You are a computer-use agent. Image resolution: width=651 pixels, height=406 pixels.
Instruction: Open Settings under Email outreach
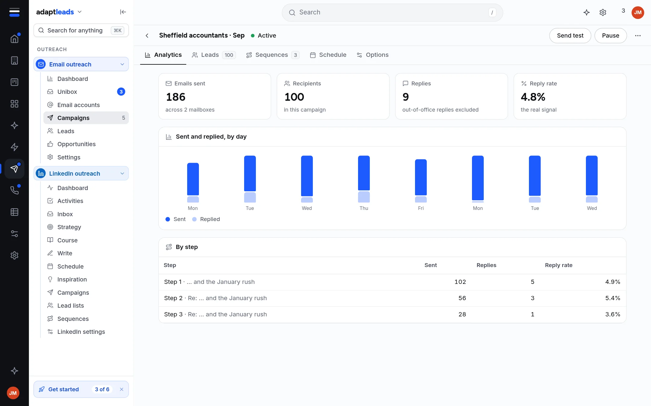[86, 157]
